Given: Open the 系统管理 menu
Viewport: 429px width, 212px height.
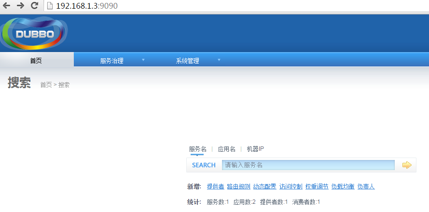Looking at the screenshot, I should [187, 61].
